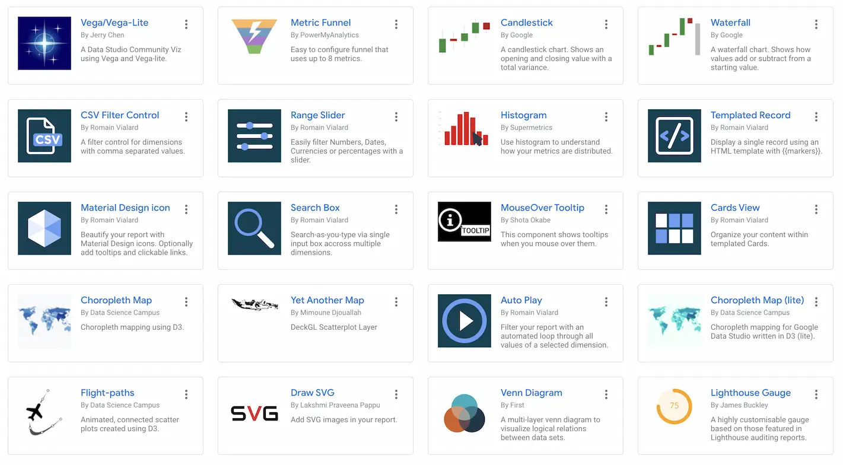Open the Auto Play three-dot menu
This screenshot has width=843, height=465.
click(606, 302)
